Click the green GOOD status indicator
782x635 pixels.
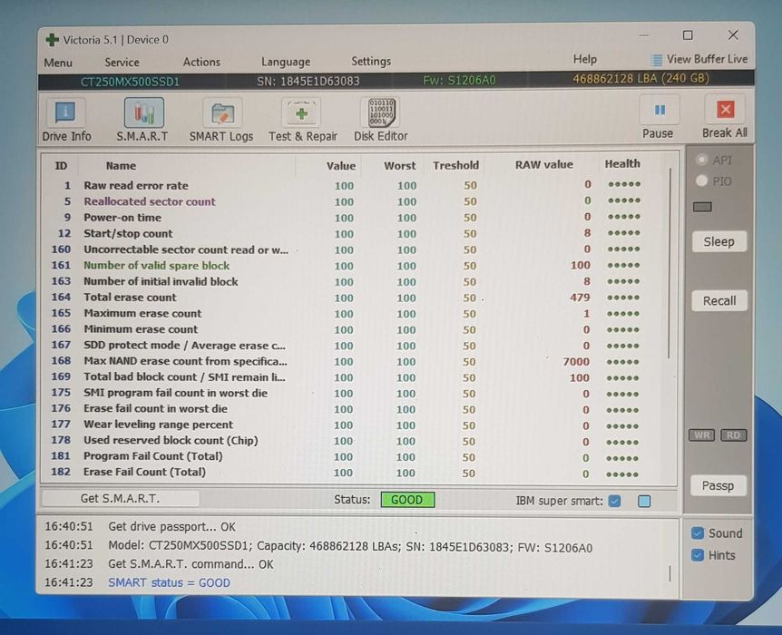coord(407,500)
